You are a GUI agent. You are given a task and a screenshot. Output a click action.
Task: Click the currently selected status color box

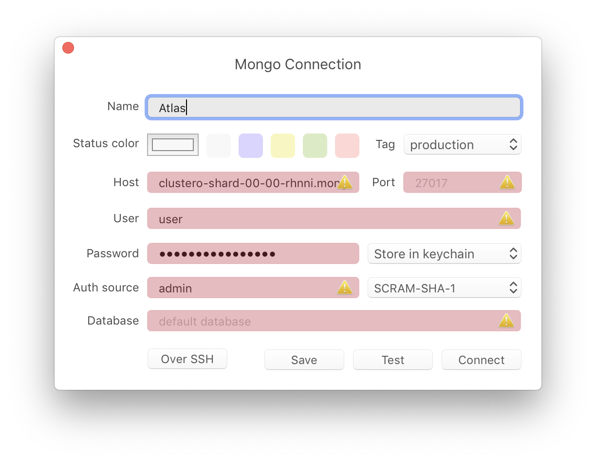pyautogui.click(x=172, y=145)
